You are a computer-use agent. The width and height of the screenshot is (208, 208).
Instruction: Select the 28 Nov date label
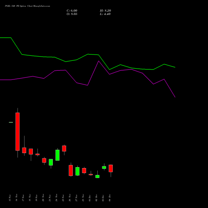click(x=83, y=198)
